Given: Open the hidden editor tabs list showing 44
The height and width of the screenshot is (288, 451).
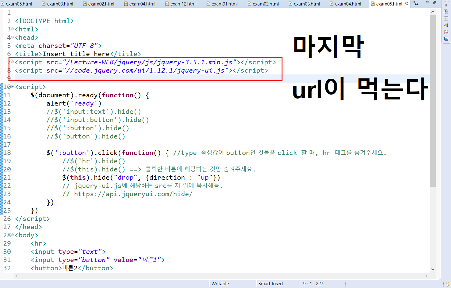Looking at the screenshot, I should coord(415,3).
